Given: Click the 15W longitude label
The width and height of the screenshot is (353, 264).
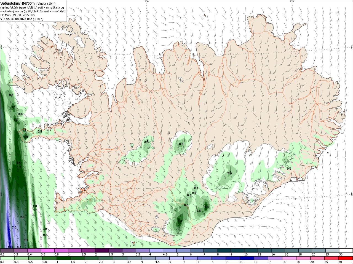Looking at the screenshot, I should (292, 1).
